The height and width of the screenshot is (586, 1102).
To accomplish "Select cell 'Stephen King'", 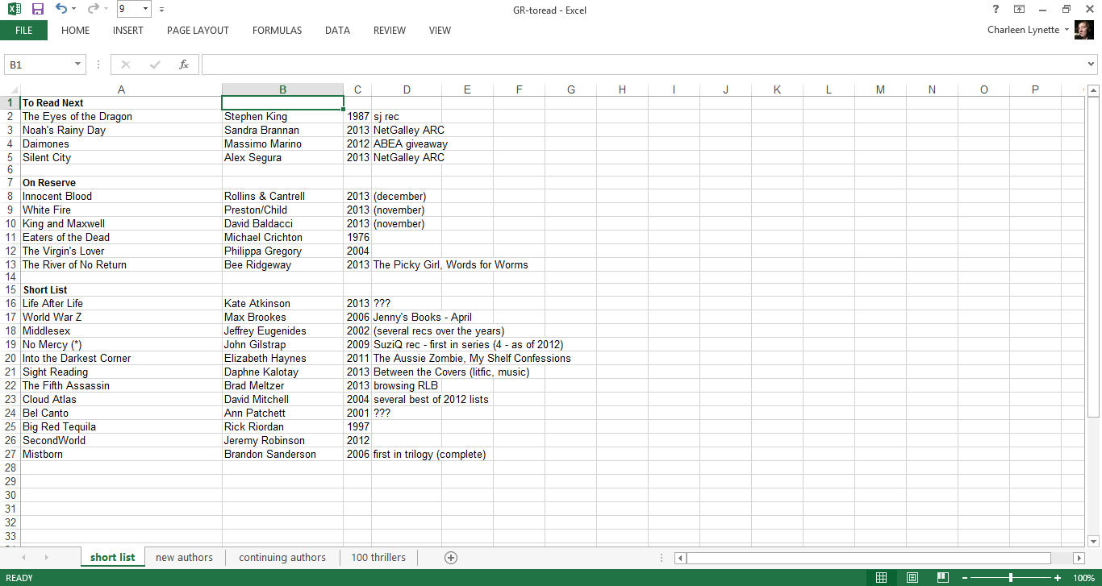I will (282, 117).
